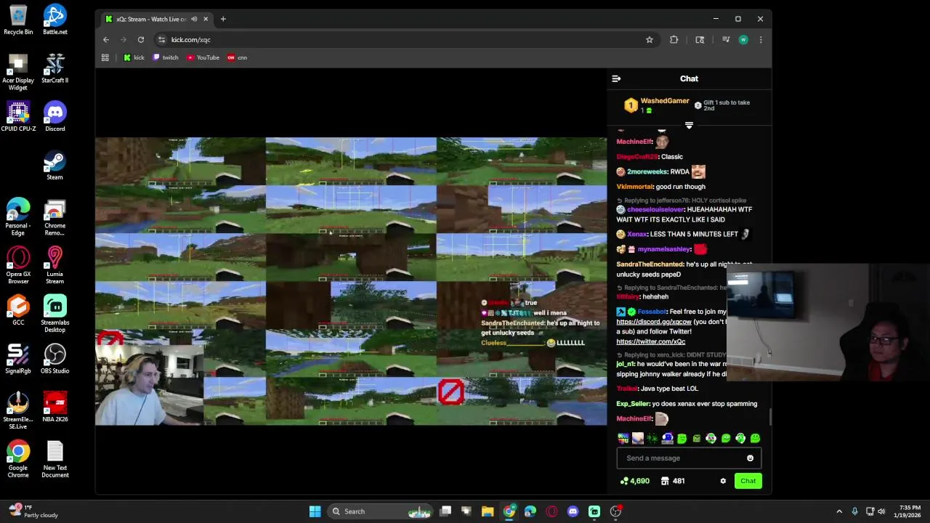Open New Text Document on desktop

coord(55,459)
